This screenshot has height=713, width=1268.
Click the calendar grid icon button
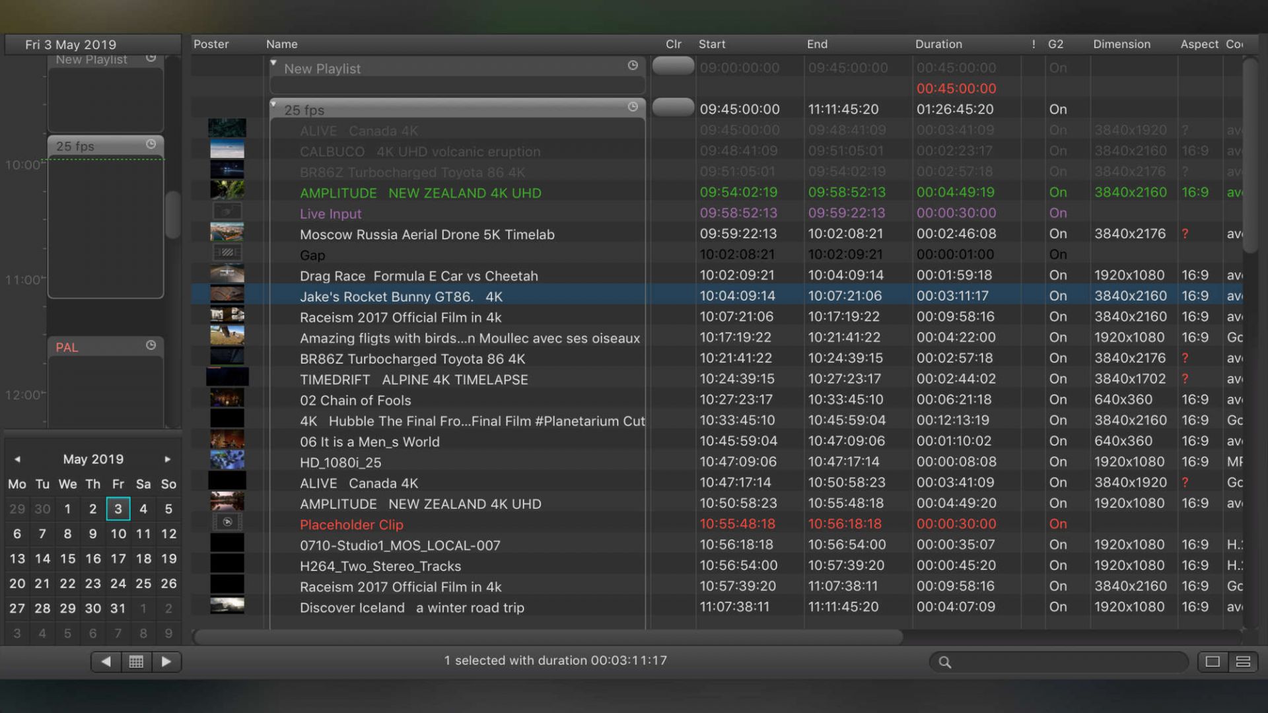pyautogui.click(x=136, y=662)
